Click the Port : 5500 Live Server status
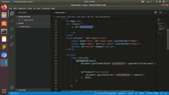The image size is (169, 95). tap(152, 93)
